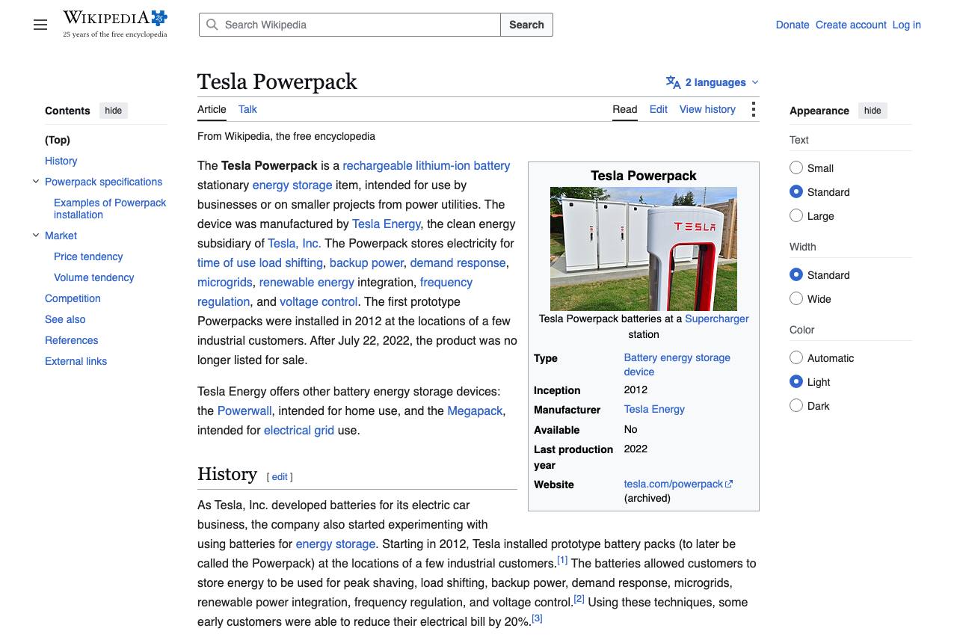957x643 pixels.
Task: Open the rechargeable lithium-ion battery link
Action: [426, 166]
